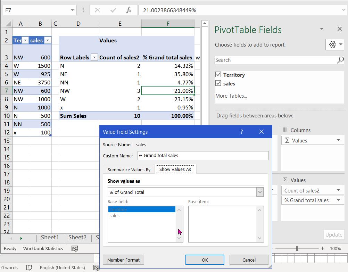Click the spelling proofing book icon
Viewport: 348px width, 272px height.
point(29,267)
